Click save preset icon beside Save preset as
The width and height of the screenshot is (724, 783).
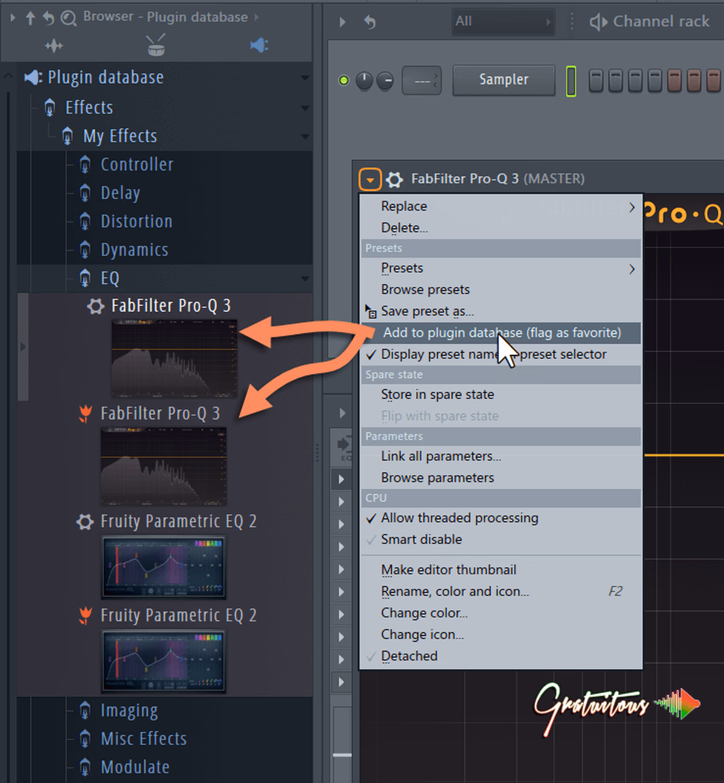click(x=371, y=311)
